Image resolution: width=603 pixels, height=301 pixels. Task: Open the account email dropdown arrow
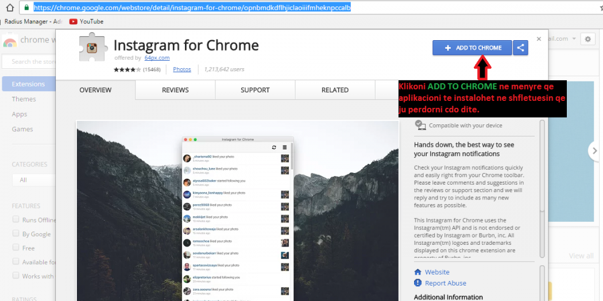574,39
